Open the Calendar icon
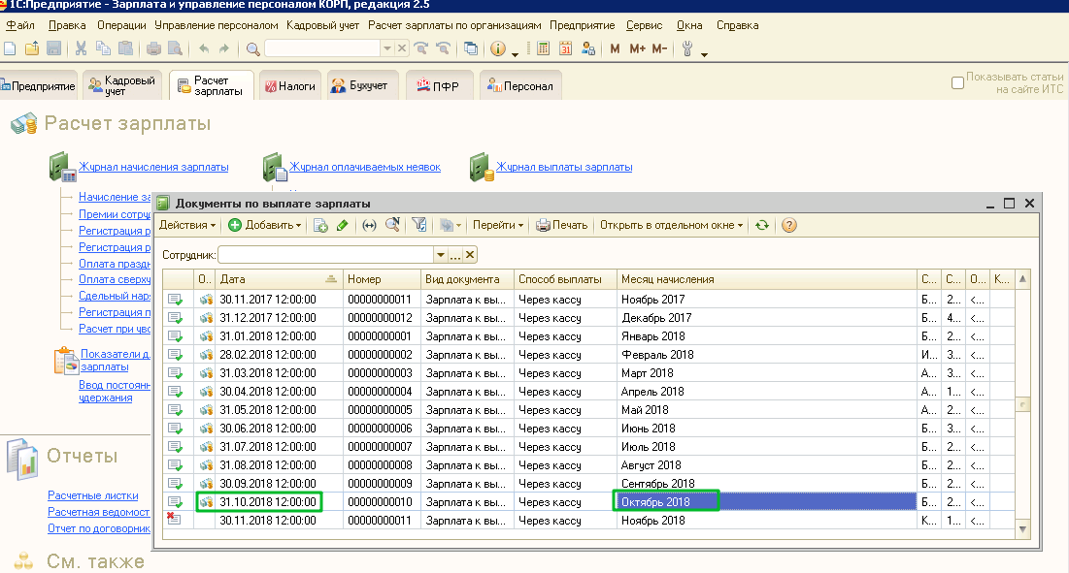Image resolution: width=1069 pixels, height=573 pixels. click(565, 48)
